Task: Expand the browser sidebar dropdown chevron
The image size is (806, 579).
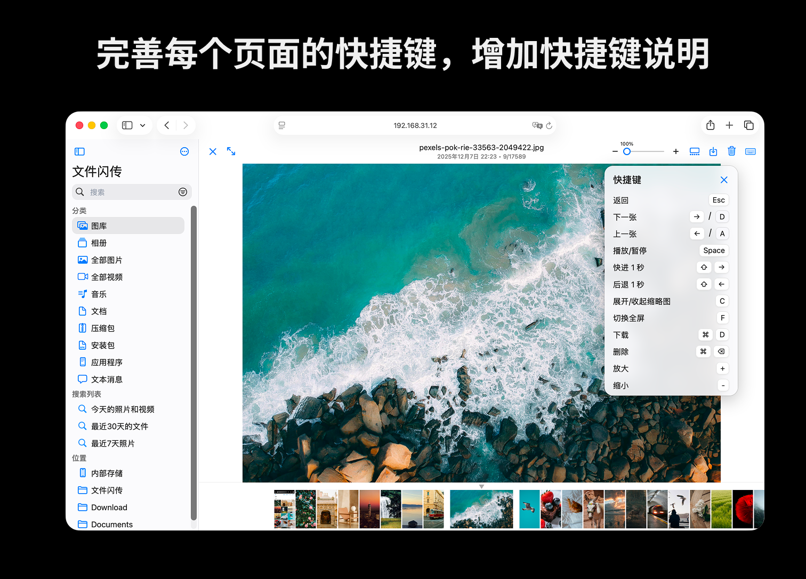Action: 143,125
